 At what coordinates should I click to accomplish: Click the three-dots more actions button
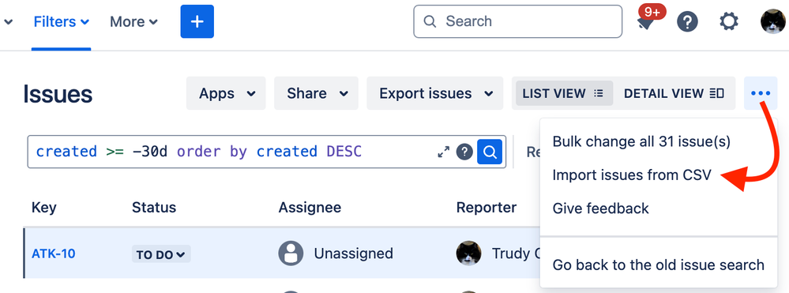[761, 93]
